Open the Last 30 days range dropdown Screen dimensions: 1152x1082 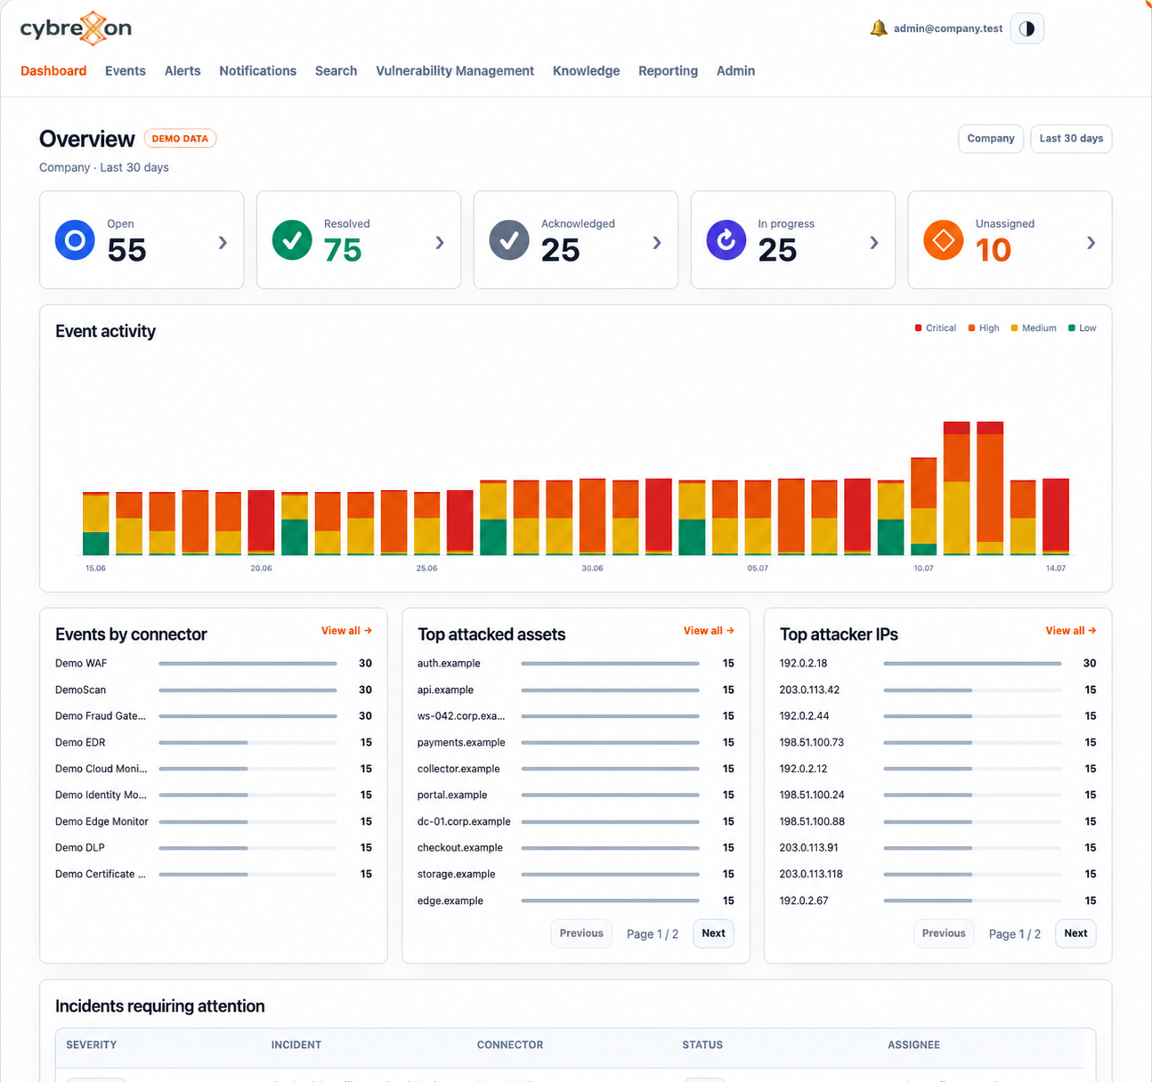pyautogui.click(x=1071, y=139)
